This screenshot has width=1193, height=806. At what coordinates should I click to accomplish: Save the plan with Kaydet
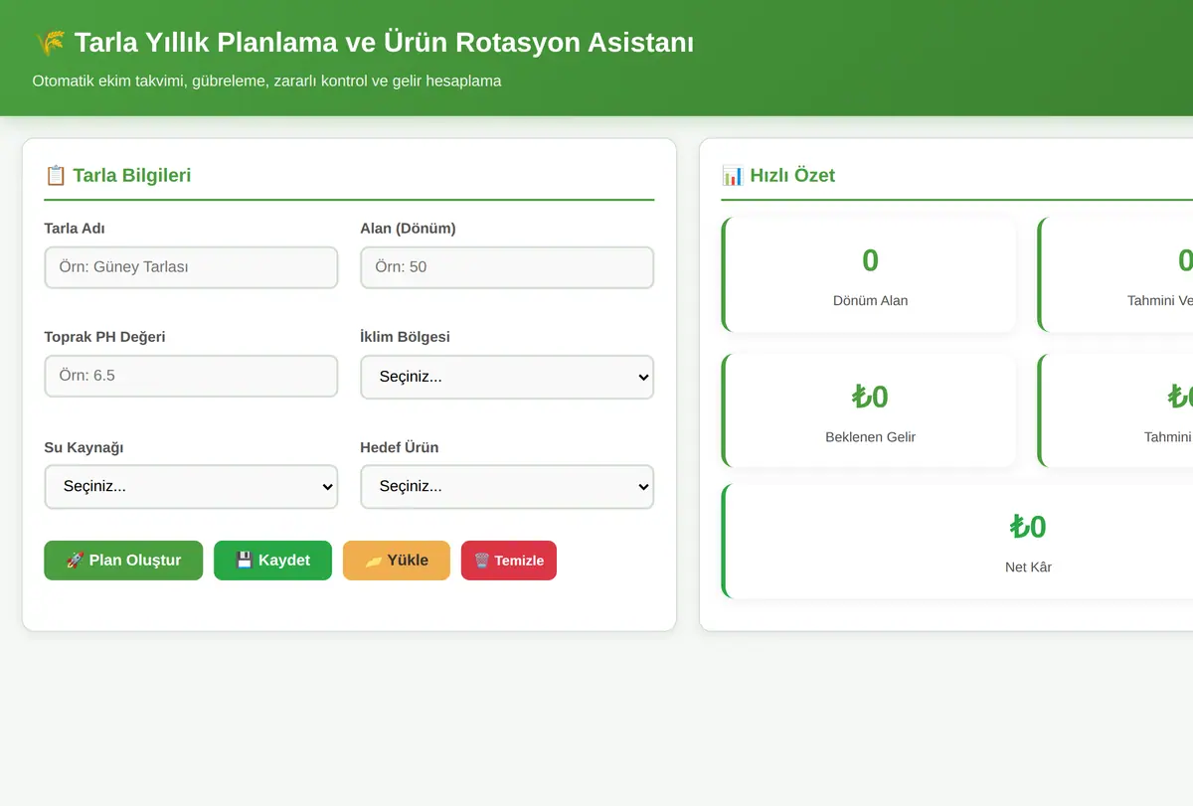coord(272,561)
